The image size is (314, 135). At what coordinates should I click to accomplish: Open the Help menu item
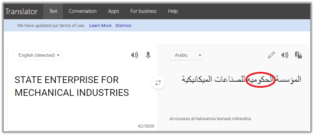(173, 11)
